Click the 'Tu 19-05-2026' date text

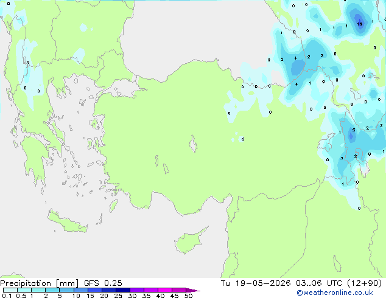point(256,283)
